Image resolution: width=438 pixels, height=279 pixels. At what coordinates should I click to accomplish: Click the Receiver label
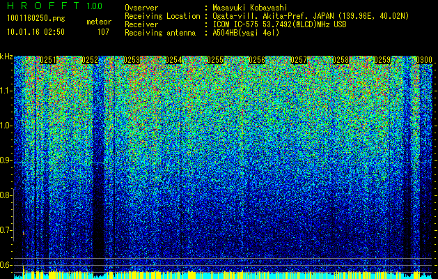[x=141, y=24]
